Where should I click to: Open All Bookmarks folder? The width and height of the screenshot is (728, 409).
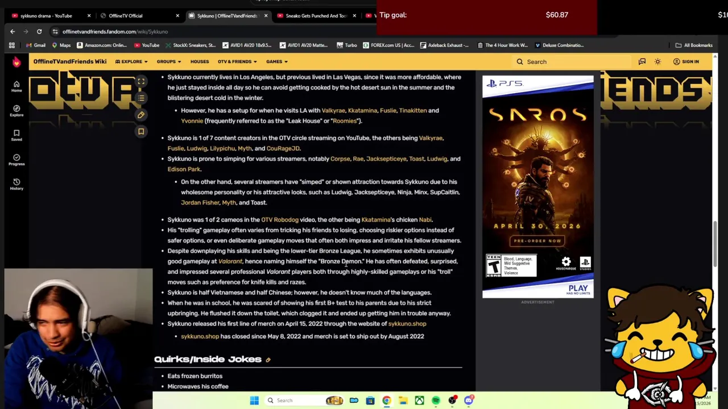point(694,45)
